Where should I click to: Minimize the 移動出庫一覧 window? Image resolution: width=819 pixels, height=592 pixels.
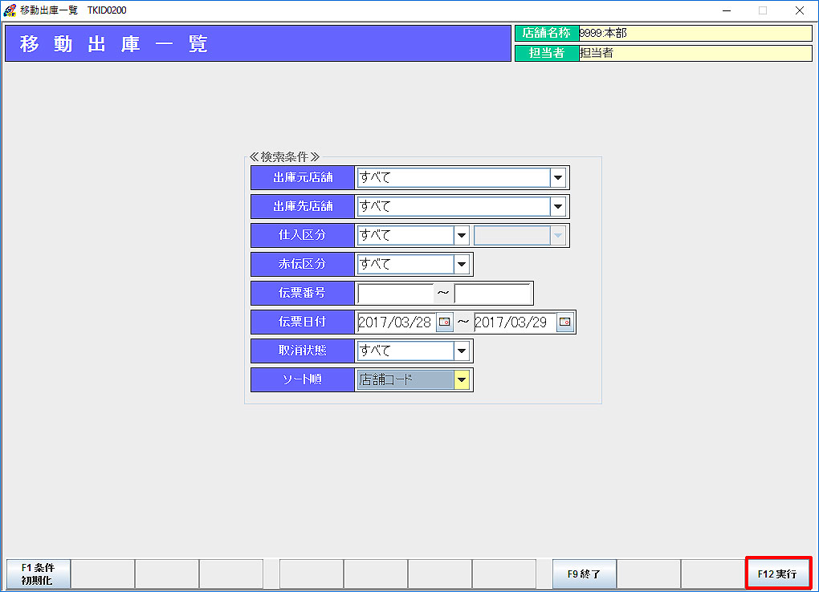point(727,10)
